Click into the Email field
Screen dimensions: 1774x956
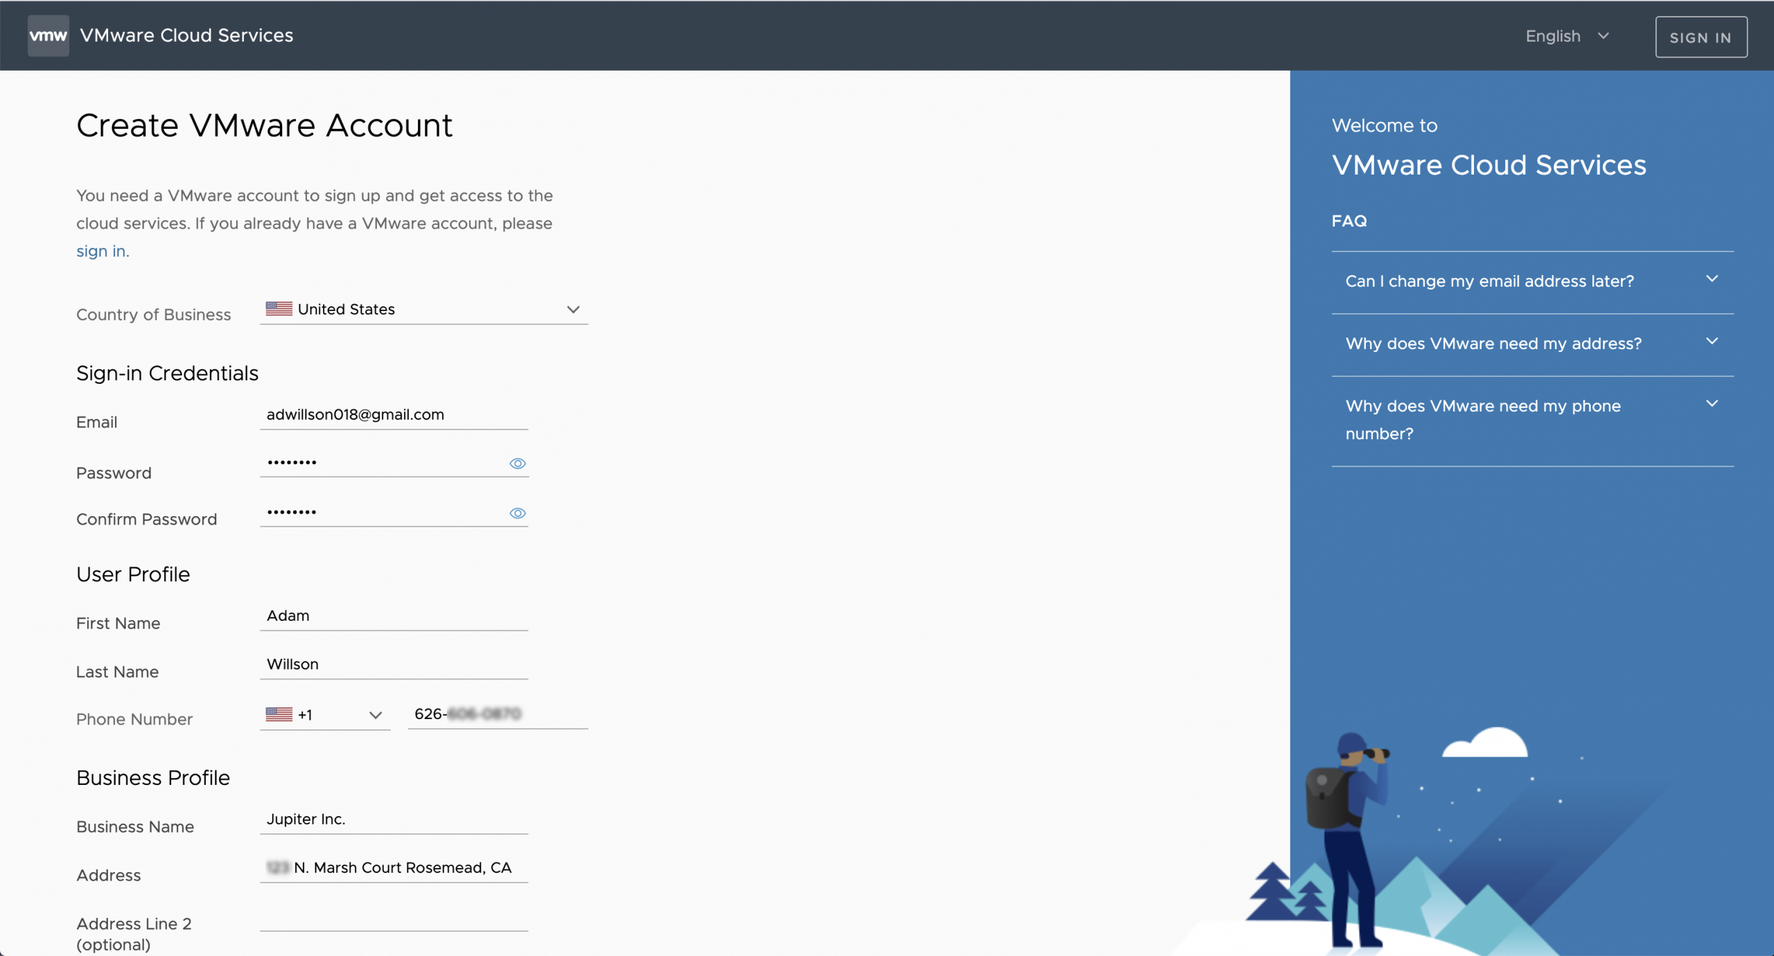pos(394,415)
